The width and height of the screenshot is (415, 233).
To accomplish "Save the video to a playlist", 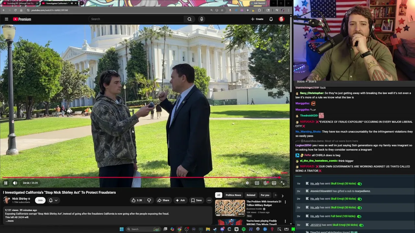I will pos(196,200).
